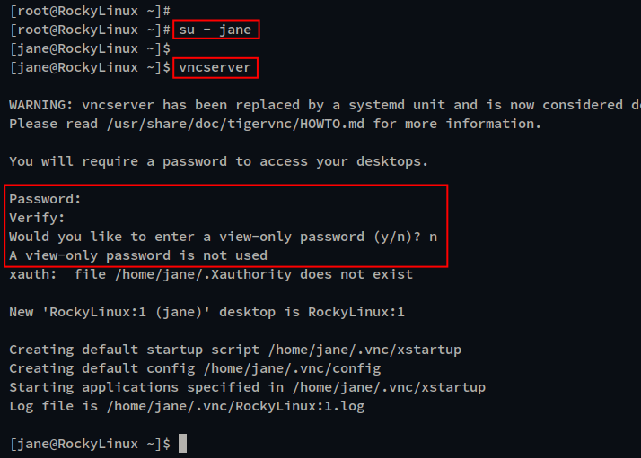Screen dimensions: 641x458
Task: Click the 'n' answer after (y/n)?
Action: click(434, 238)
